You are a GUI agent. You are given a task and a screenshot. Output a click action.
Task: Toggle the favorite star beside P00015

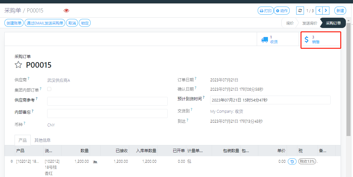tap(19, 65)
